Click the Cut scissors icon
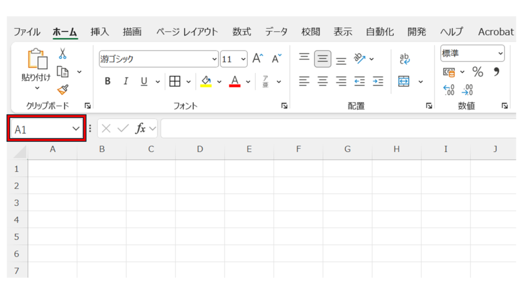Viewport: 523px width, 294px height. point(62,54)
